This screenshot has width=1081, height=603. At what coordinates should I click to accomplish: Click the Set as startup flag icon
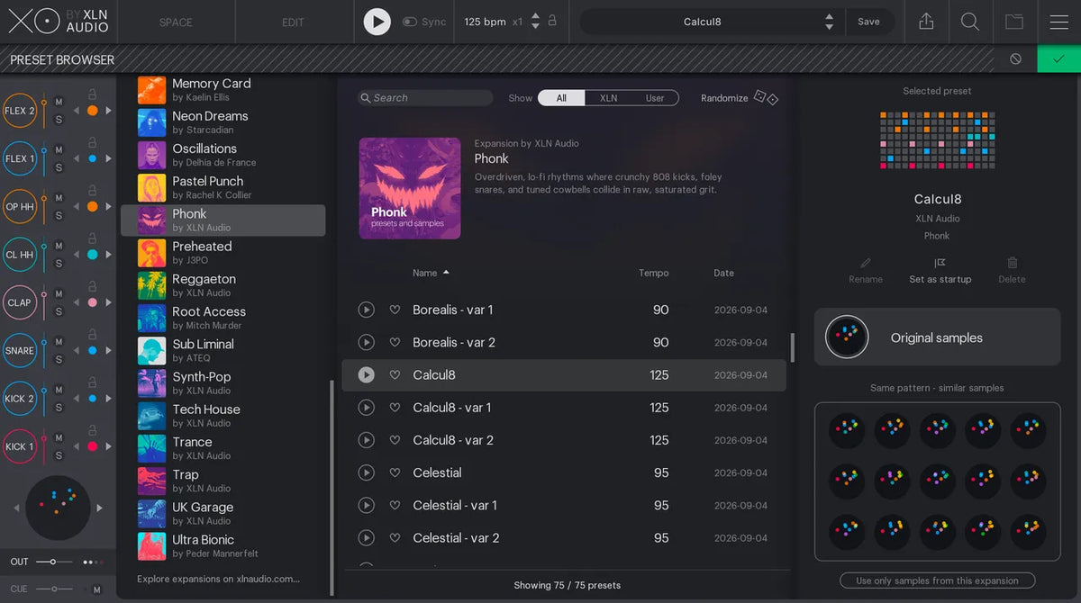940,263
